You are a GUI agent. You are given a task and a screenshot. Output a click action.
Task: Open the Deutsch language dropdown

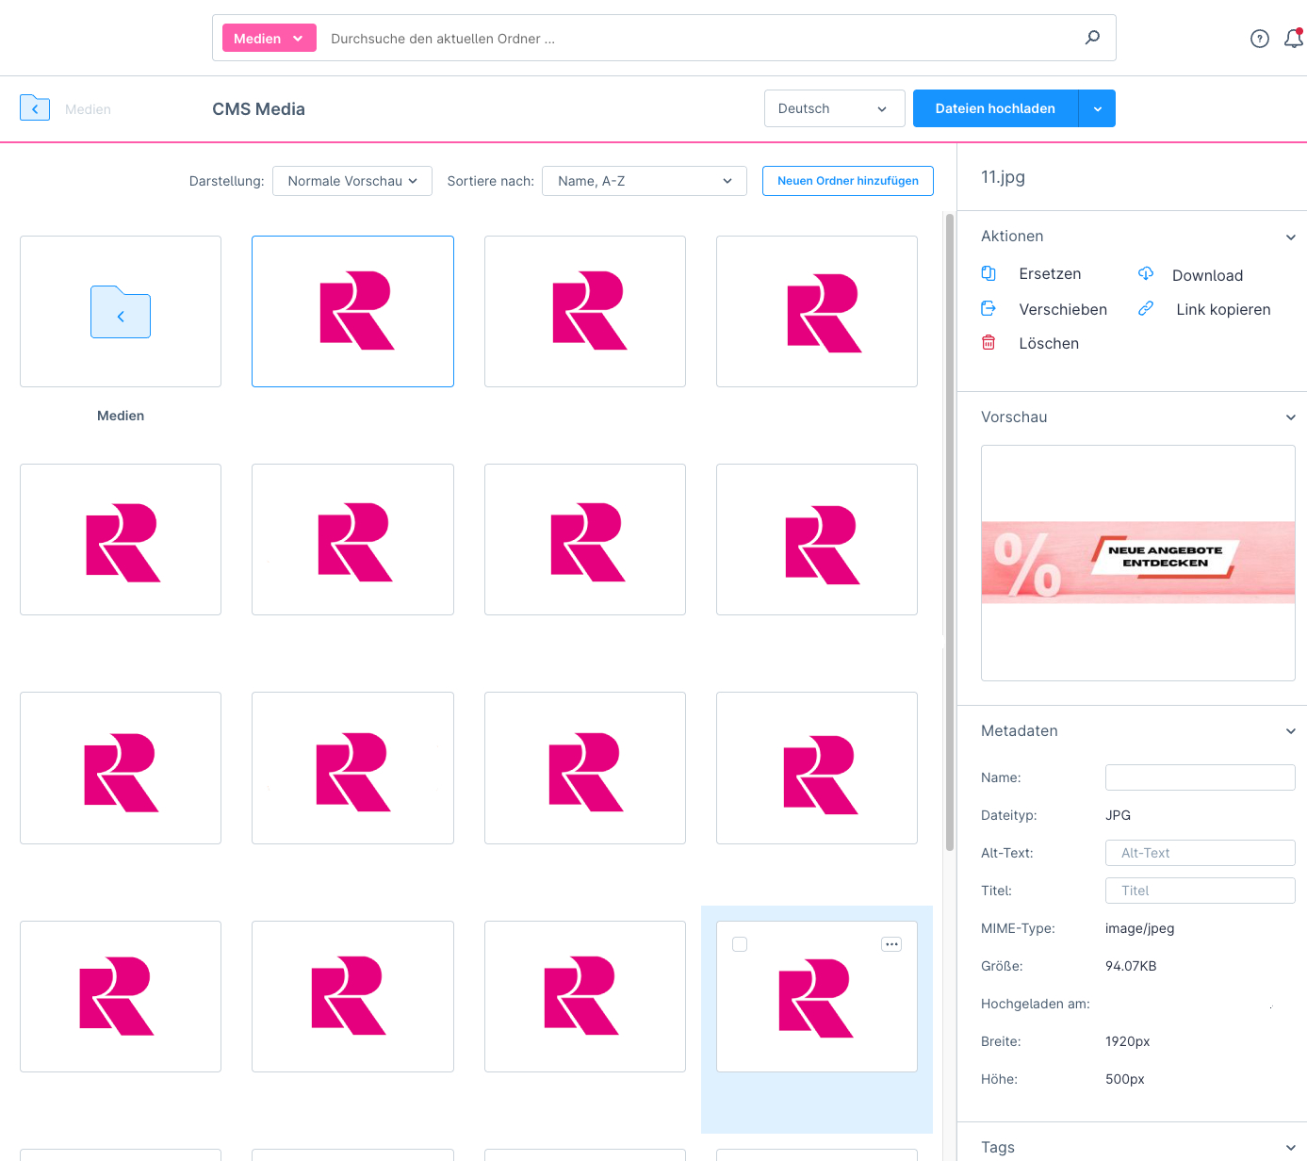[x=834, y=108]
